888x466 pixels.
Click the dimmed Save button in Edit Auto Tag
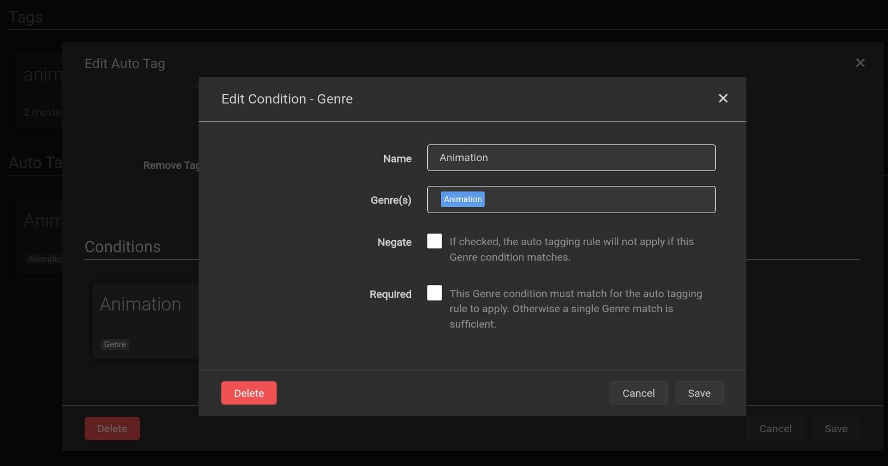pos(835,428)
